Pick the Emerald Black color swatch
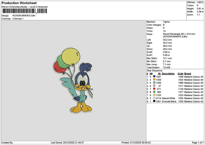Screen dimensions: 205x145 [x=154, y=101]
